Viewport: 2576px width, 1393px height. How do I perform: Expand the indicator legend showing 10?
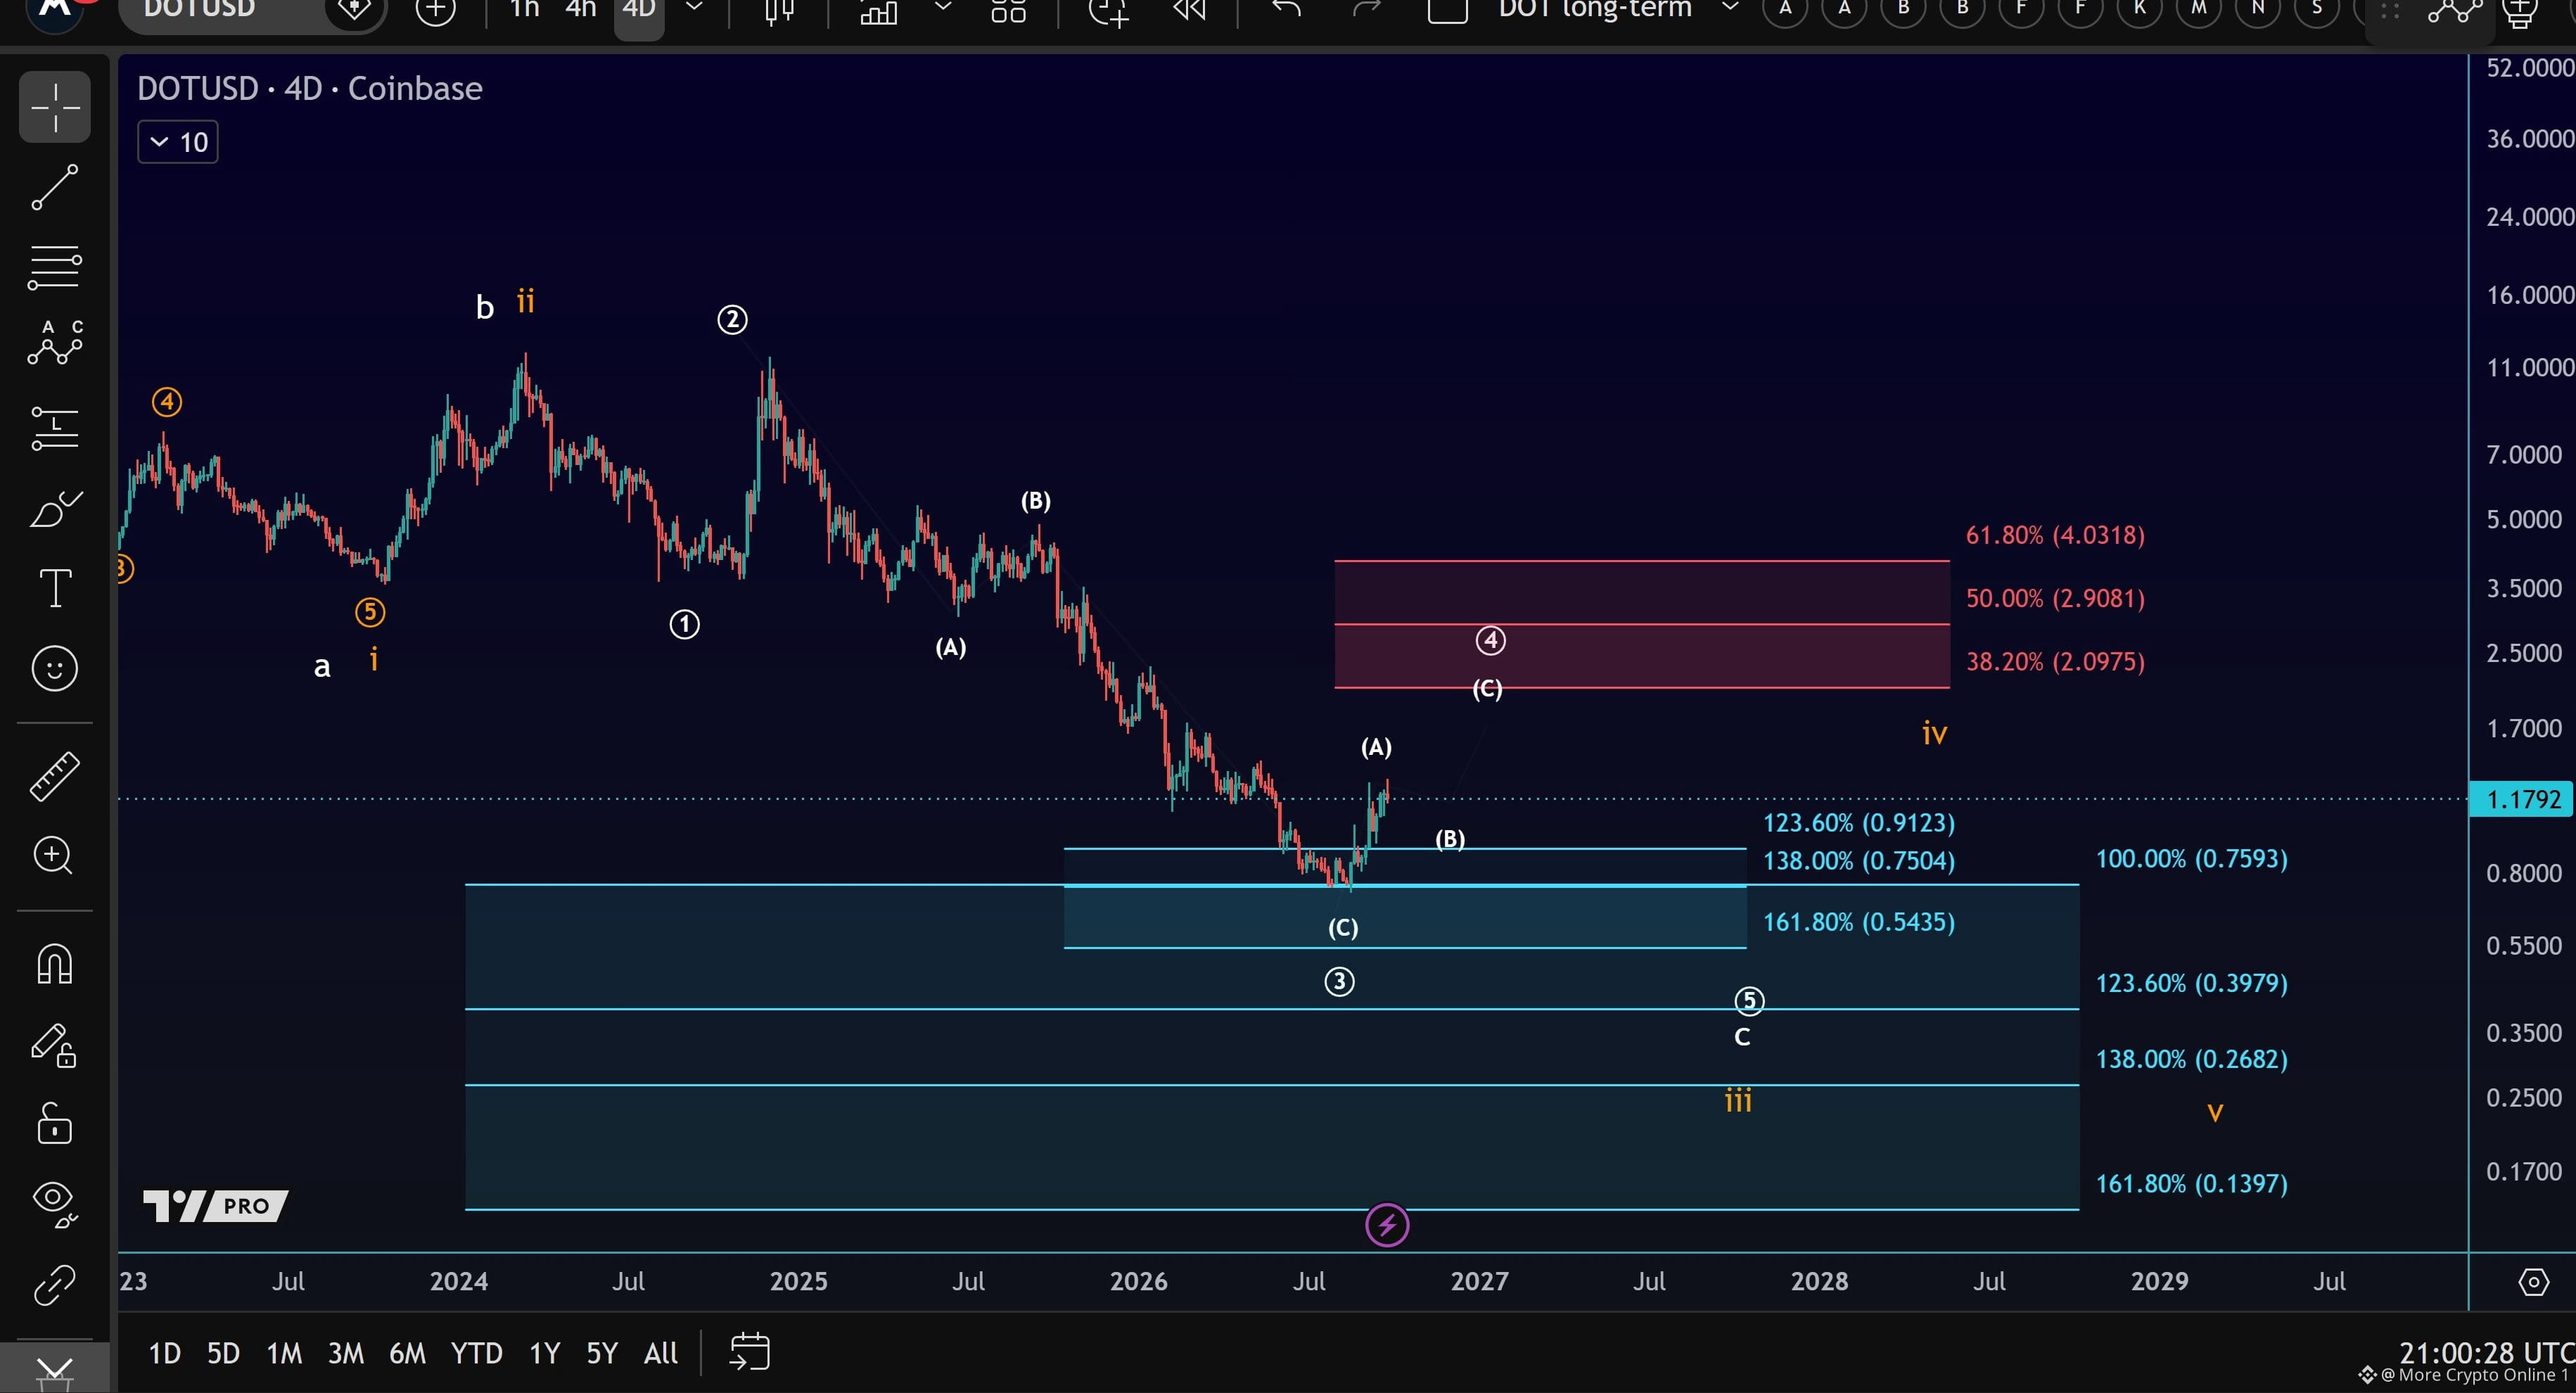click(x=178, y=142)
